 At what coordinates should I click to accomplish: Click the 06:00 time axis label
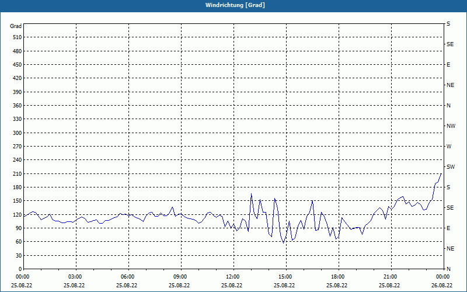[x=128, y=276]
